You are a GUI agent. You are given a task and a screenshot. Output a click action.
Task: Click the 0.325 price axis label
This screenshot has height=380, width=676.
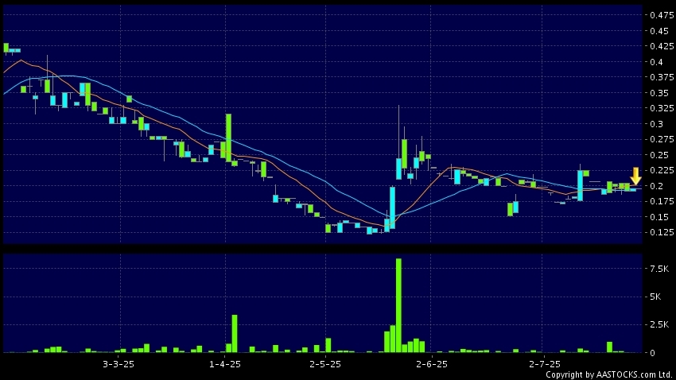click(662, 108)
